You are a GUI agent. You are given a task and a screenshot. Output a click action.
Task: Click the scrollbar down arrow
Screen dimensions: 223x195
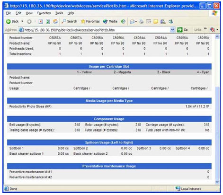click(x=217, y=182)
